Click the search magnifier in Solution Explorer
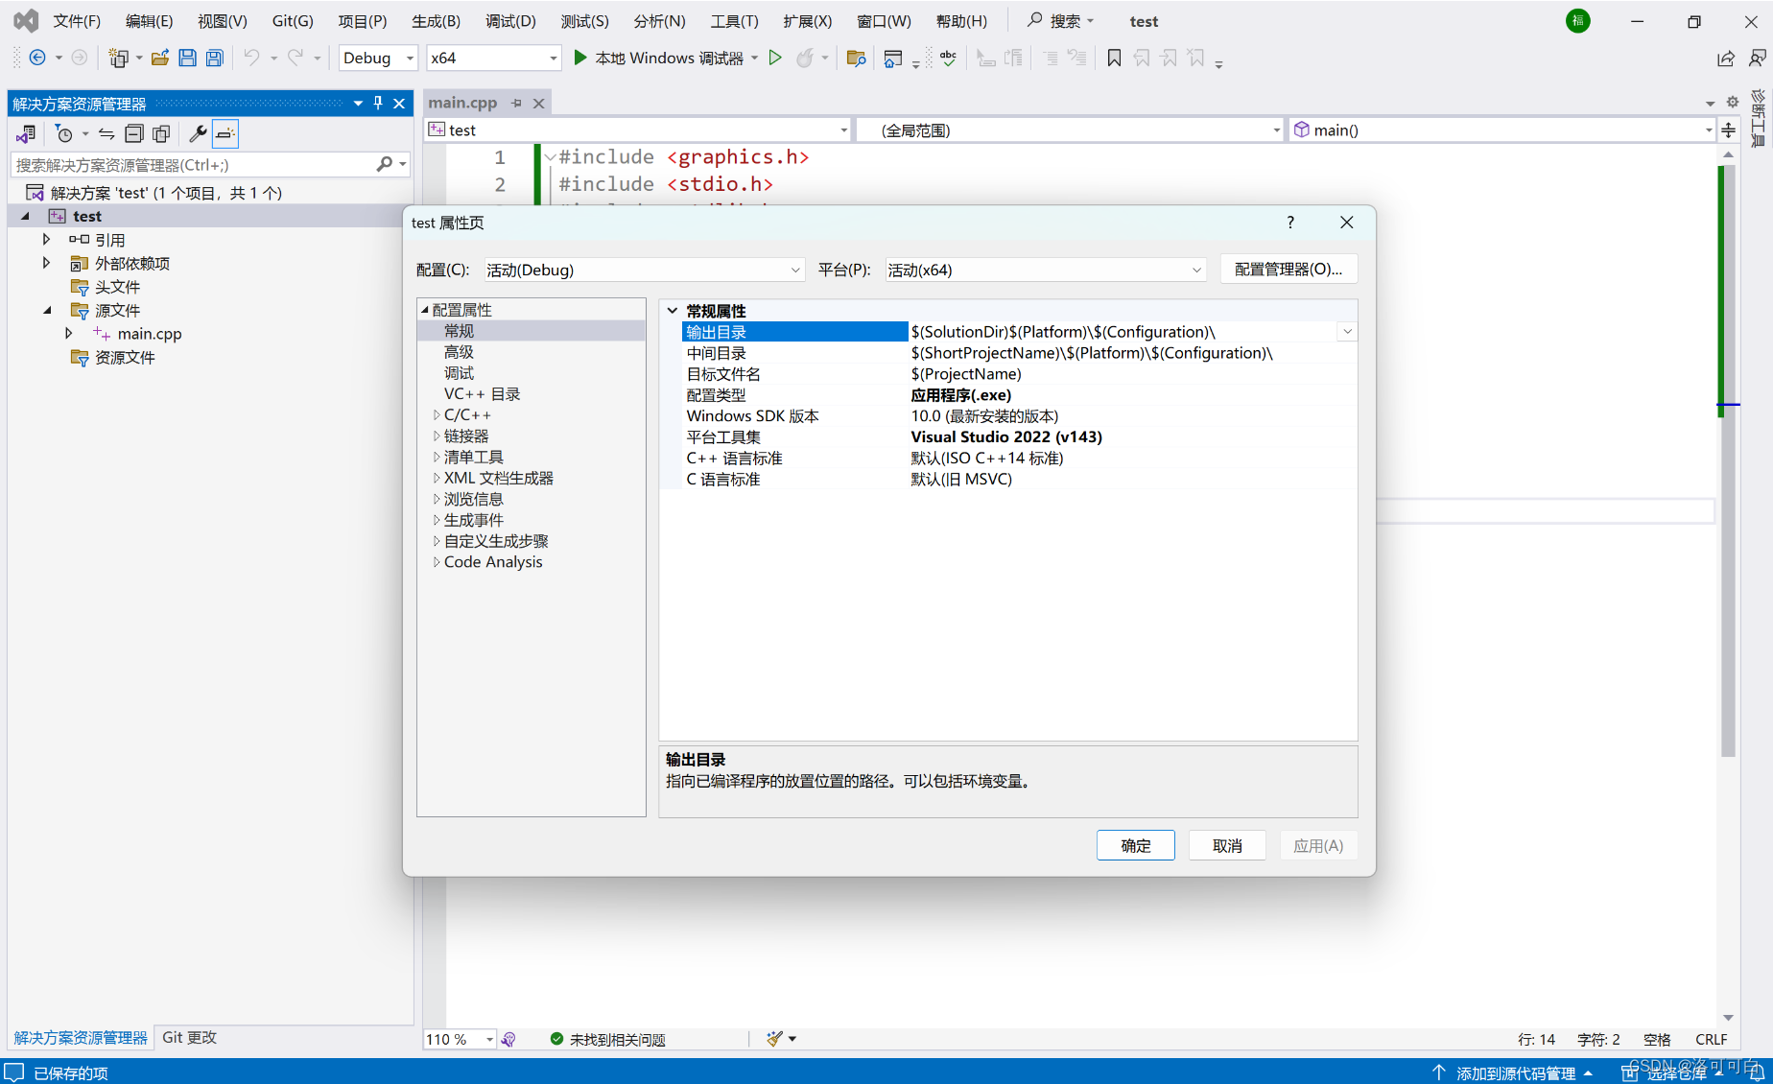This screenshot has width=1773, height=1084. [x=385, y=165]
